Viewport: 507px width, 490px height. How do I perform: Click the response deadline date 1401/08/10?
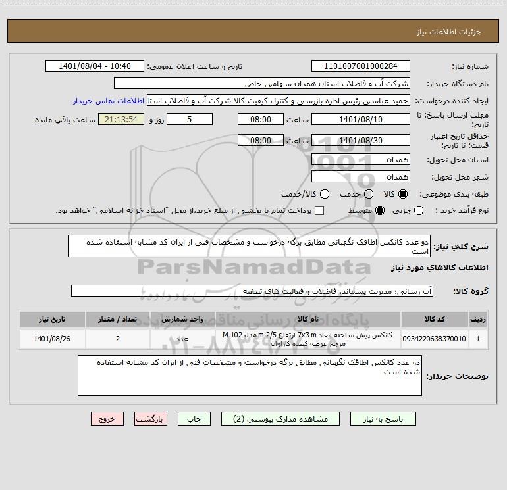[x=361, y=120]
